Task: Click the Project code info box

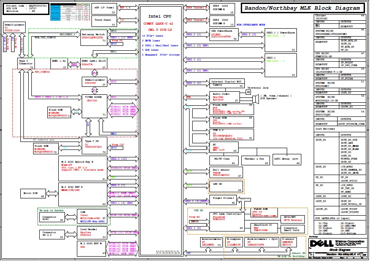Action: click(26, 8)
